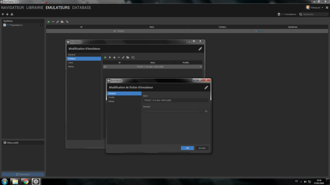Viewport: 330px width, 185px height.
Task: Switch to the LIBRAIRIE tab
Action: pos(35,8)
